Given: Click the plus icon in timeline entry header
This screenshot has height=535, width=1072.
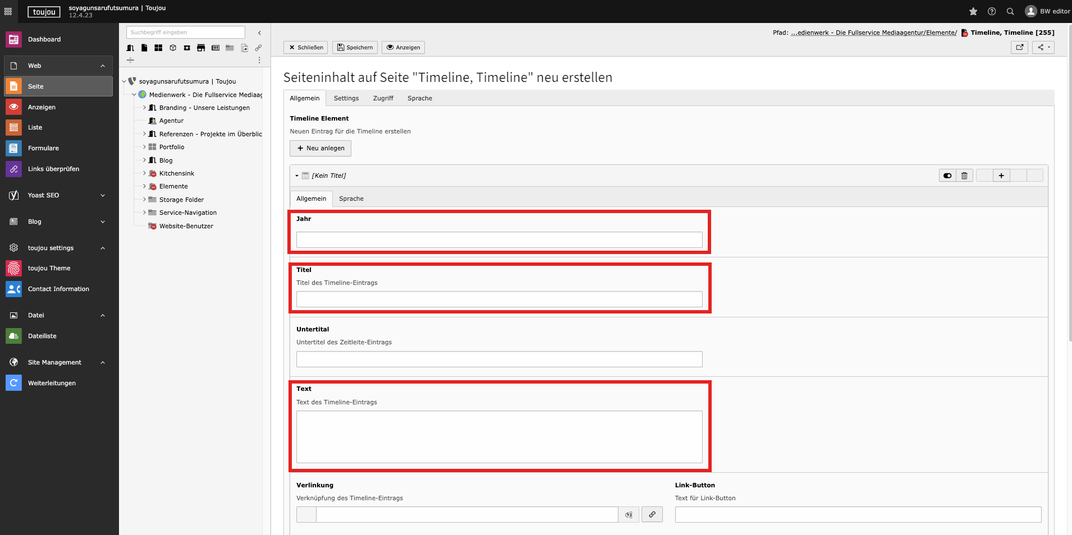Looking at the screenshot, I should click(x=1001, y=176).
